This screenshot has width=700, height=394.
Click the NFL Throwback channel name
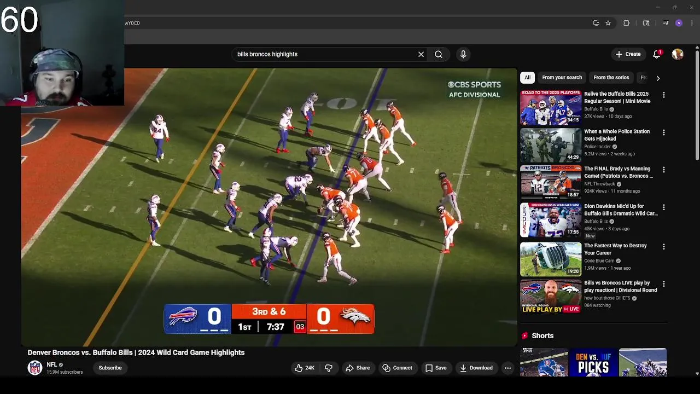pos(599,184)
